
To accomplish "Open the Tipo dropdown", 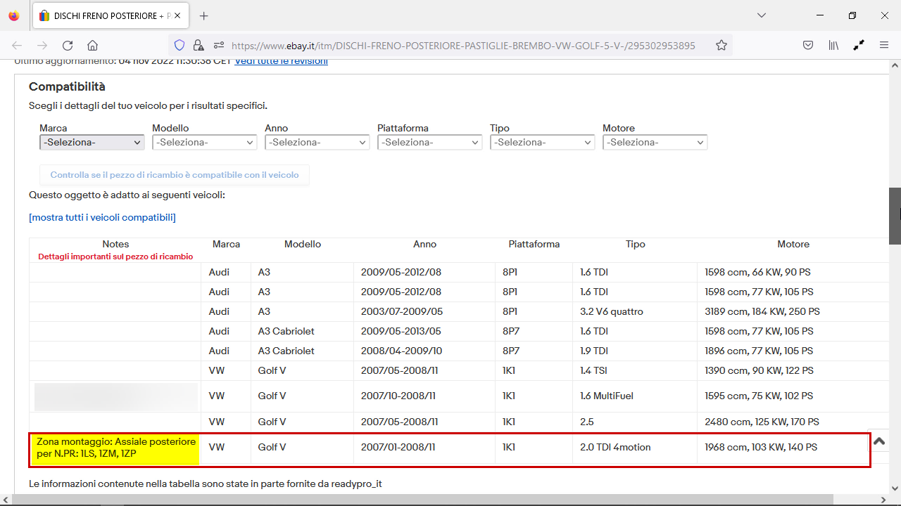I will (x=543, y=142).
